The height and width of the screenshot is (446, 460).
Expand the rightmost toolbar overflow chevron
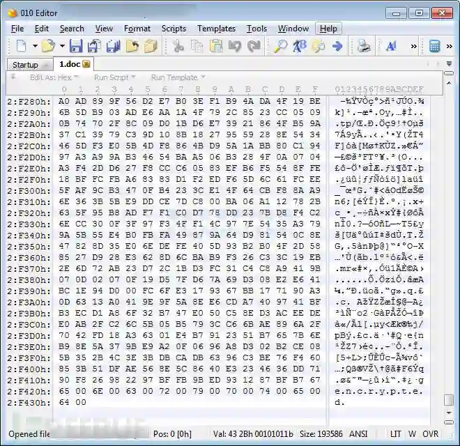[x=450, y=47]
